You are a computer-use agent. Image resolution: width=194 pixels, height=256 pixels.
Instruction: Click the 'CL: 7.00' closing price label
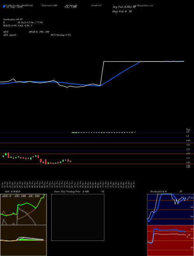[x=70, y=7]
